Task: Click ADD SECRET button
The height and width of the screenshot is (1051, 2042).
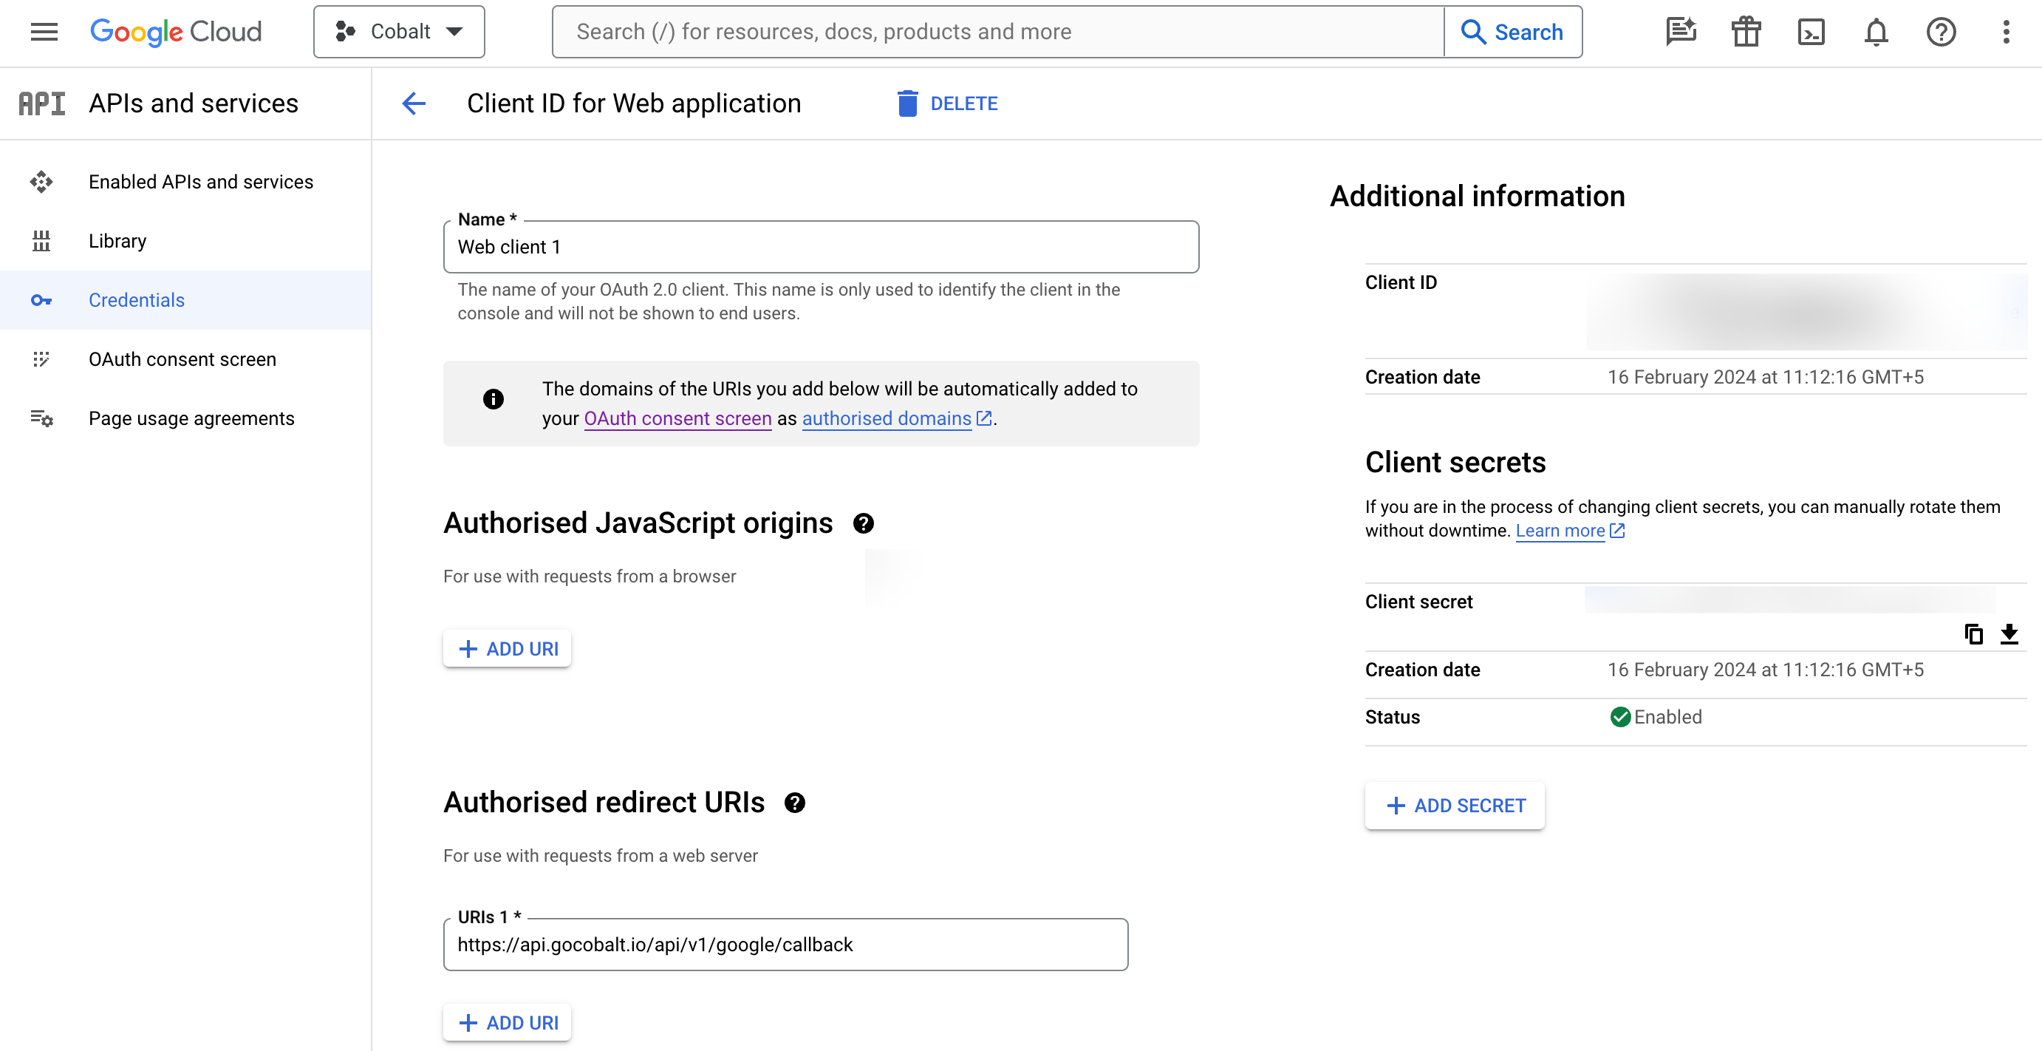Action: click(1455, 805)
